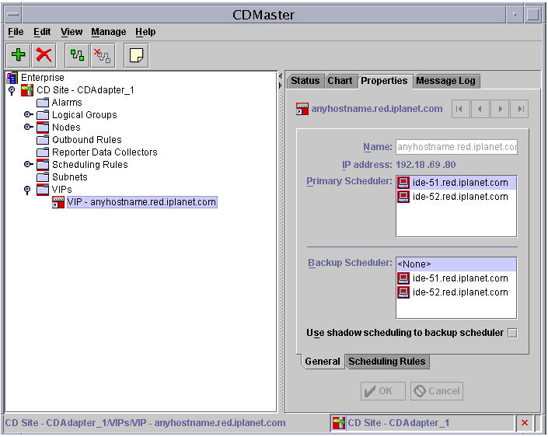
Task: Go to previous record navigation button
Action: [x=480, y=109]
